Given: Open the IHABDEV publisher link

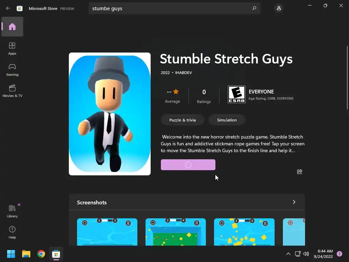Looking at the screenshot, I should tap(183, 73).
